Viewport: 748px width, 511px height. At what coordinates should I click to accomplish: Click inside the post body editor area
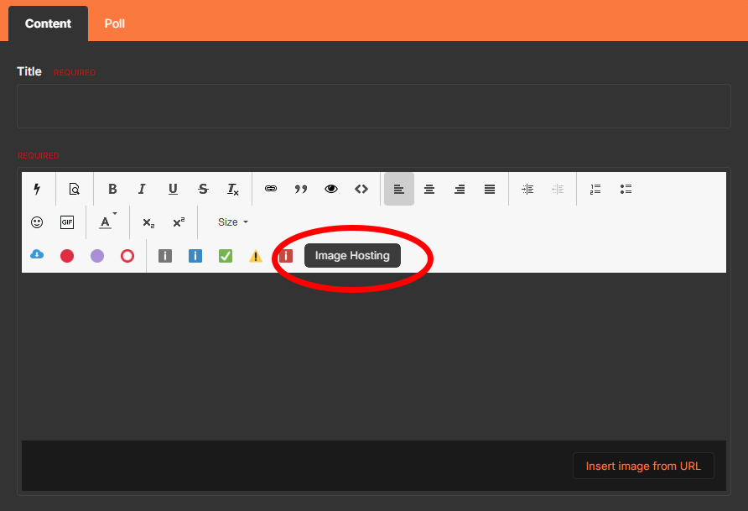(374, 356)
